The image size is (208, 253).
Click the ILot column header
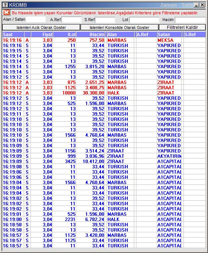(x=64, y=34)
